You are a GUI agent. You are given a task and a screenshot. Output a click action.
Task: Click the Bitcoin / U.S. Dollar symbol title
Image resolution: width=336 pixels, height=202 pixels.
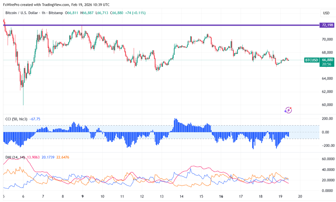[x=22, y=13]
